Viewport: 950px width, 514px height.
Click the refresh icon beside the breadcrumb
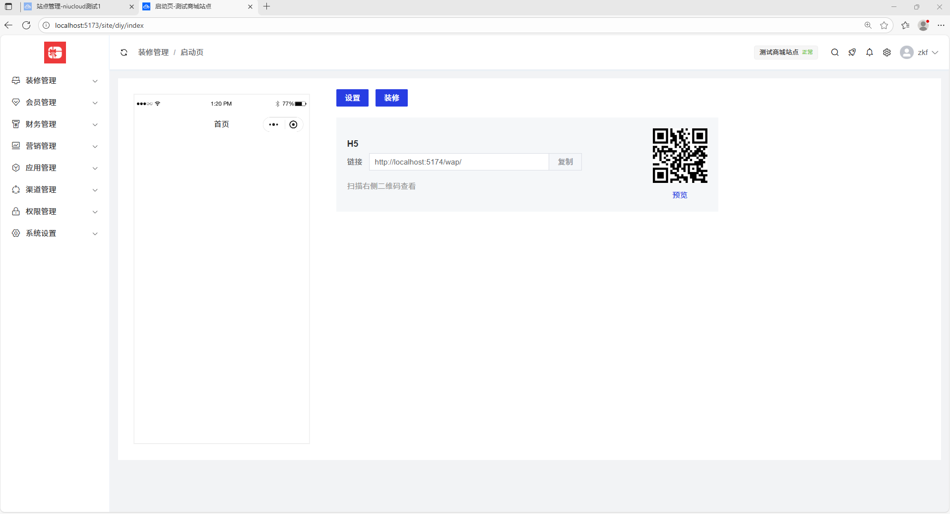tap(124, 53)
